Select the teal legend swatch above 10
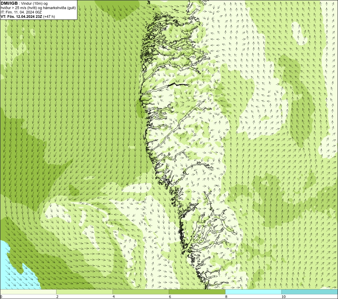 tap(310, 292)
